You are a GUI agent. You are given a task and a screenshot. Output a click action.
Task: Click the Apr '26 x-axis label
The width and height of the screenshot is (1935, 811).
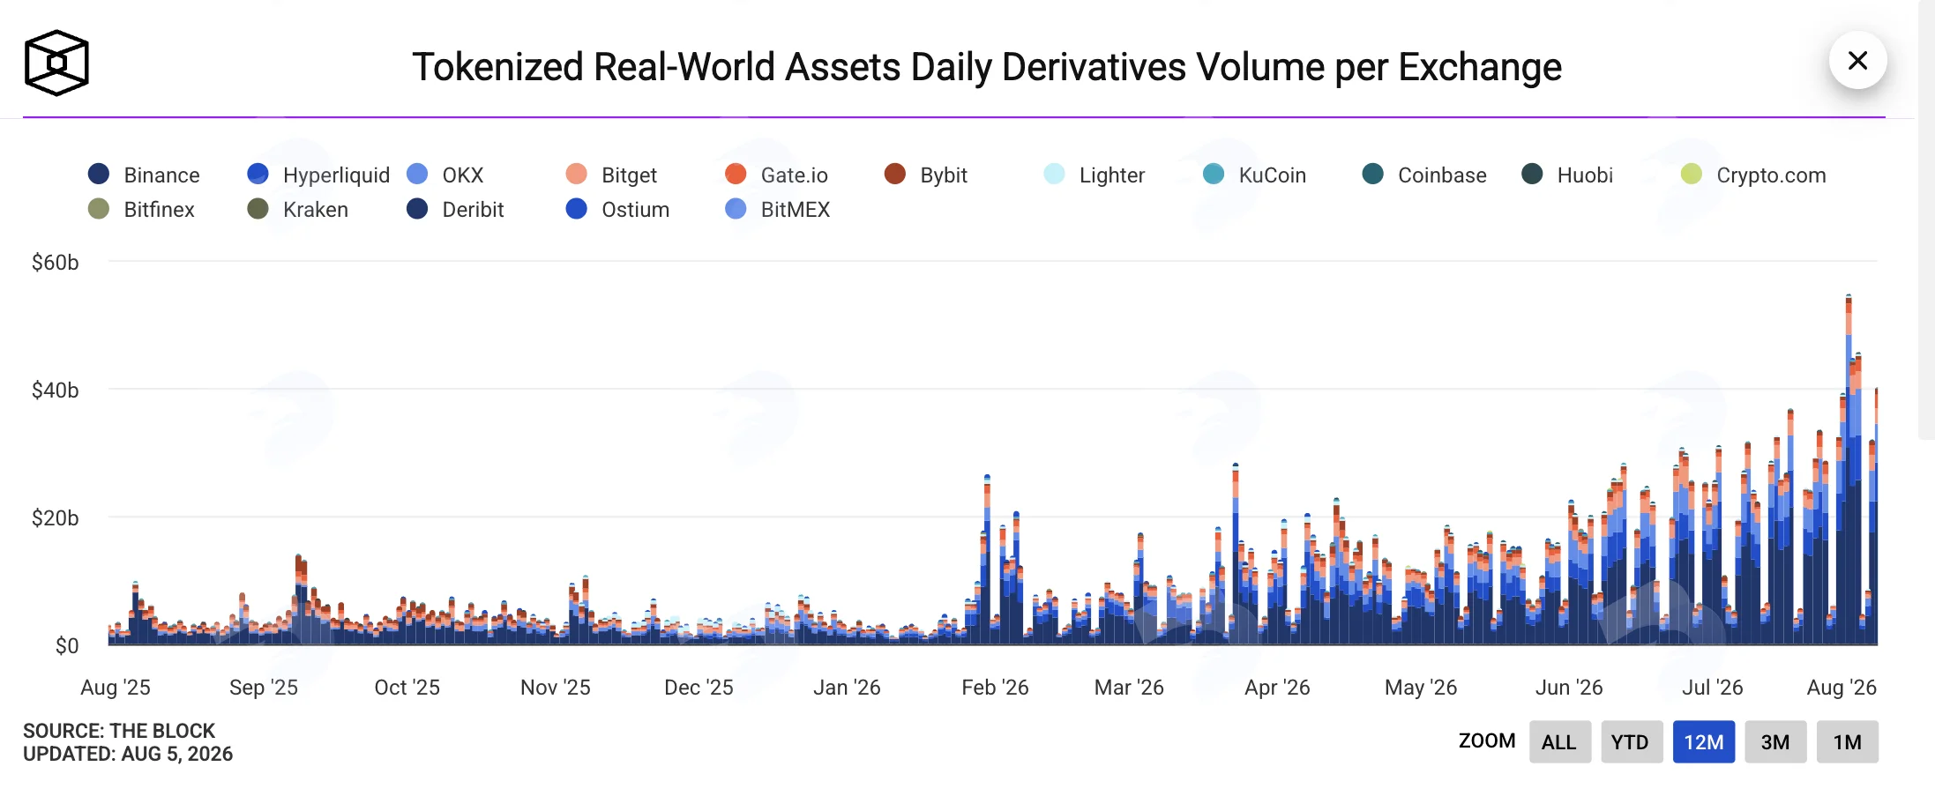[1278, 688]
